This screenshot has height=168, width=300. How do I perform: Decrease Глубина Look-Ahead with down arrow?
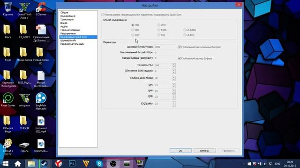(x=174, y=79)
